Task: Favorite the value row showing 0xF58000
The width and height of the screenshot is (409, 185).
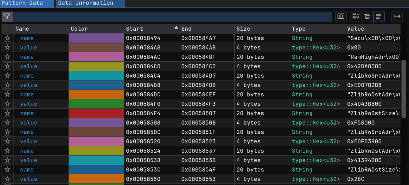Action: coord(8,123)
